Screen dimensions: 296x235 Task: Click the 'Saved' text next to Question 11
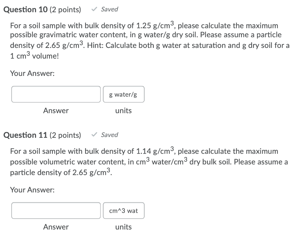110,135
